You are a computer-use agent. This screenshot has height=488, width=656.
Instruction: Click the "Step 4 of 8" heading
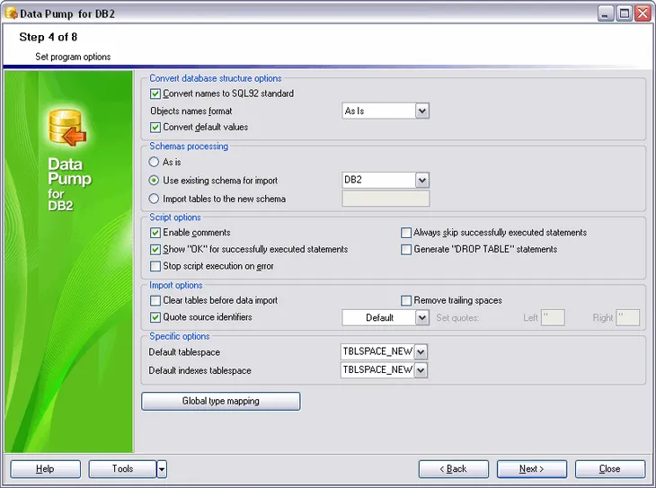(x=49, y=37)
